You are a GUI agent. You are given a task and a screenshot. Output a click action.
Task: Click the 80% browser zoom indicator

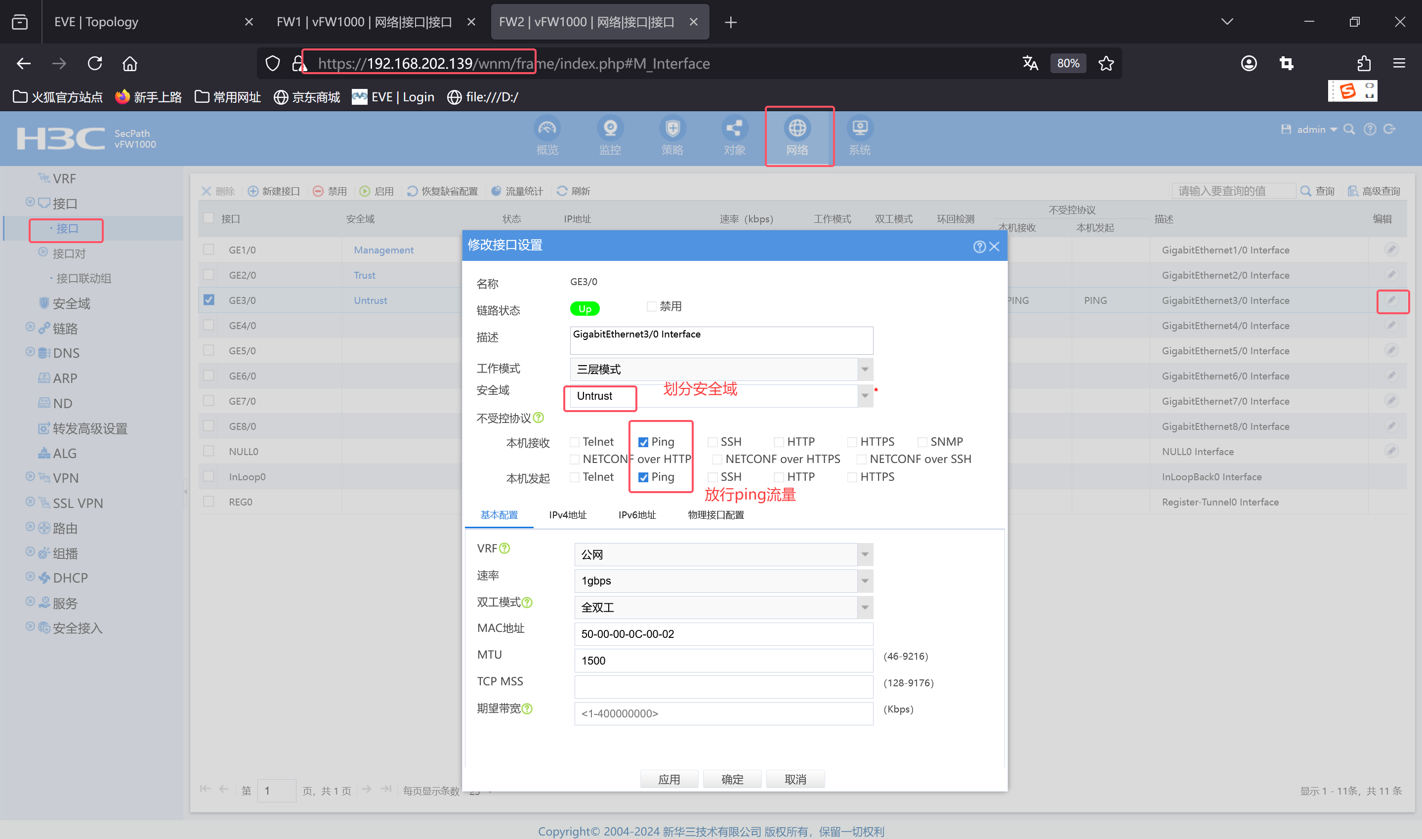pos(1068,63)
